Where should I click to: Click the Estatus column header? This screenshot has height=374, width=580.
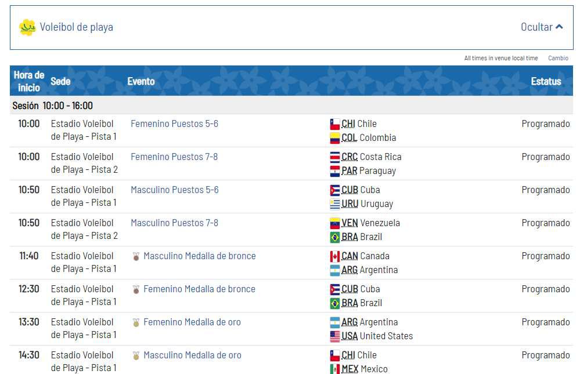click(x=546, y=81)
